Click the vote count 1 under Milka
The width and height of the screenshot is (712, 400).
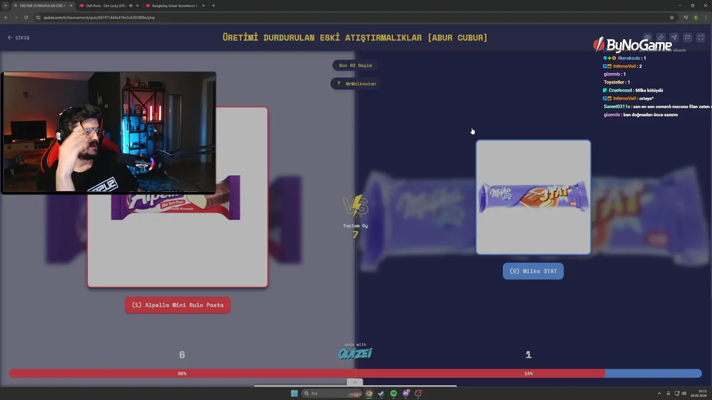click(x=528, y=354)
